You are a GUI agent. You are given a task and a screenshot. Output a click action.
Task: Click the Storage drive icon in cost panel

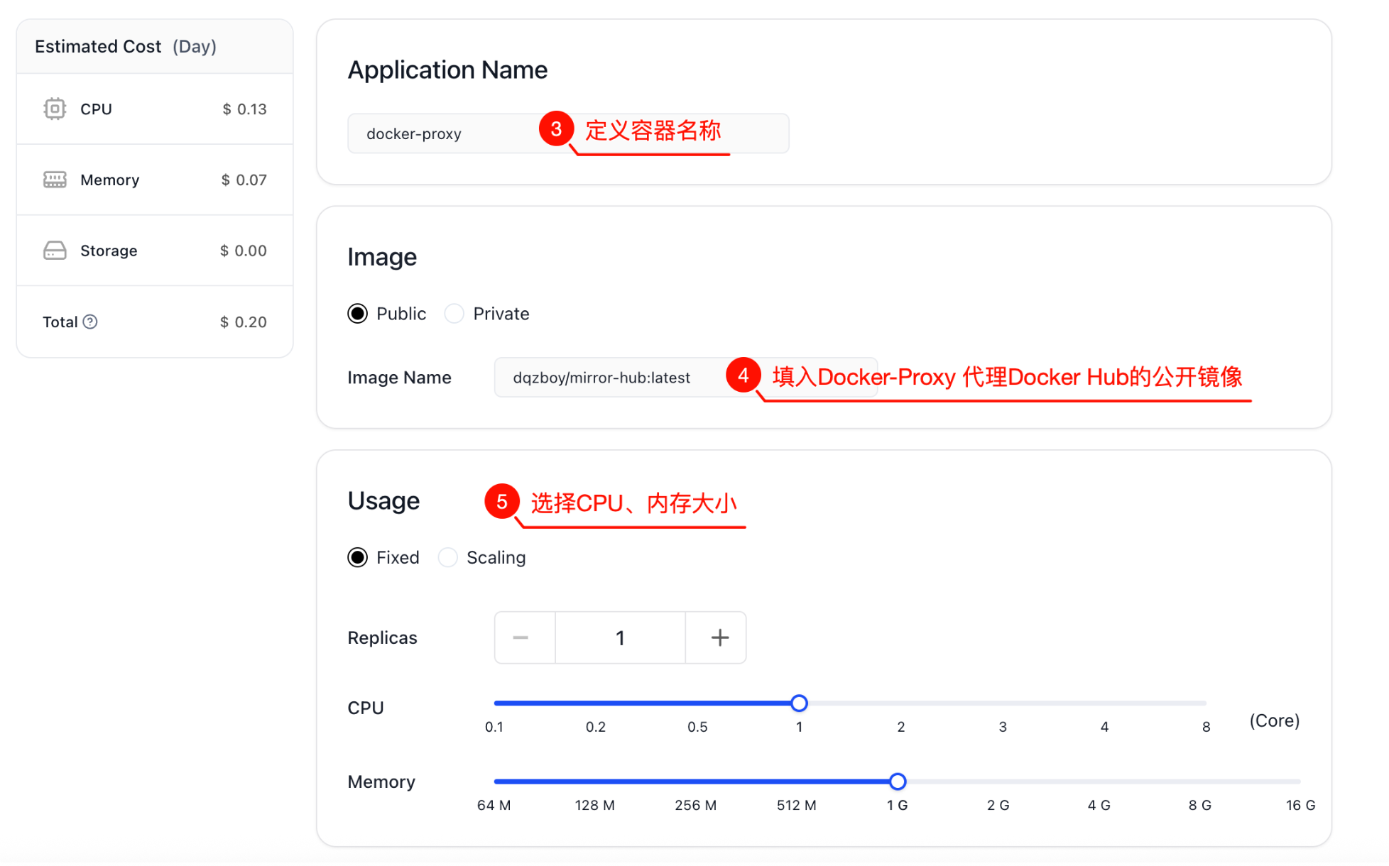tap(55, 251)
